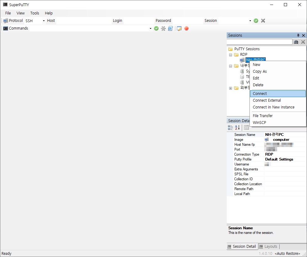Choose Copy As from context menu
Viewport: 307px width, 257px height.
[278, 71]
